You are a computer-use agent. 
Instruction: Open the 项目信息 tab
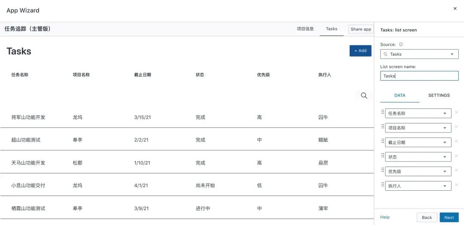pyautogui.click(x=305, y=29)
